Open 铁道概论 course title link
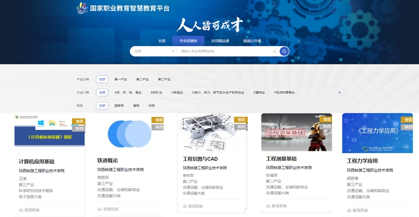This screenshot has width=419, height=217. 107,160
